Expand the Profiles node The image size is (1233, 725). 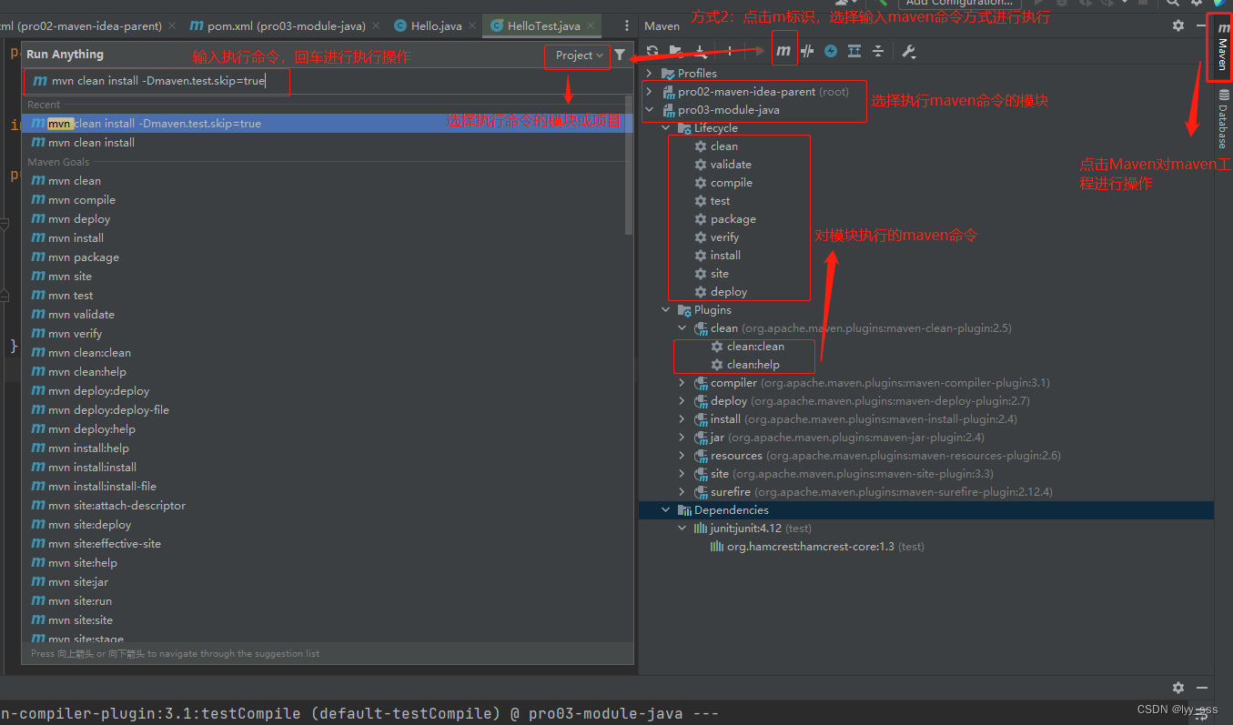tap(649, 73)
